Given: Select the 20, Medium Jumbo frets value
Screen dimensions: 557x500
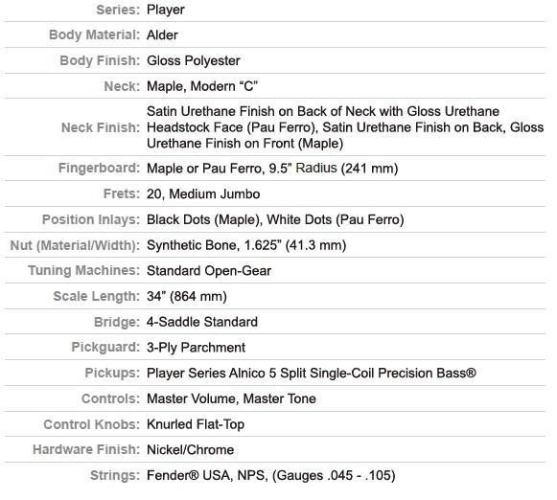Looking at the screenshot, I should coord(203,194).
